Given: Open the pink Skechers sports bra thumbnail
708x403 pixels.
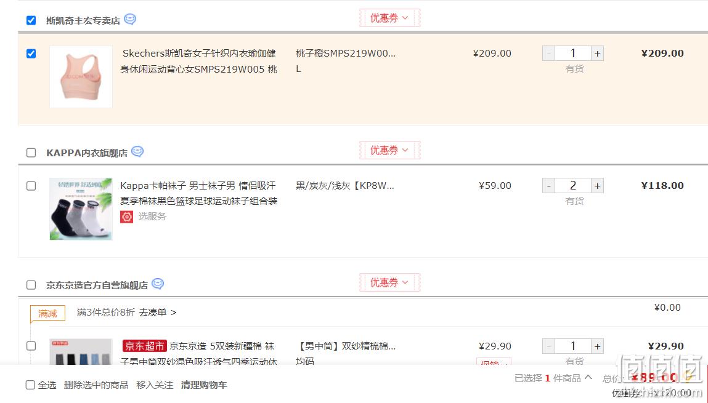Looking at the screenshot, I should click(x=81, y=77).
